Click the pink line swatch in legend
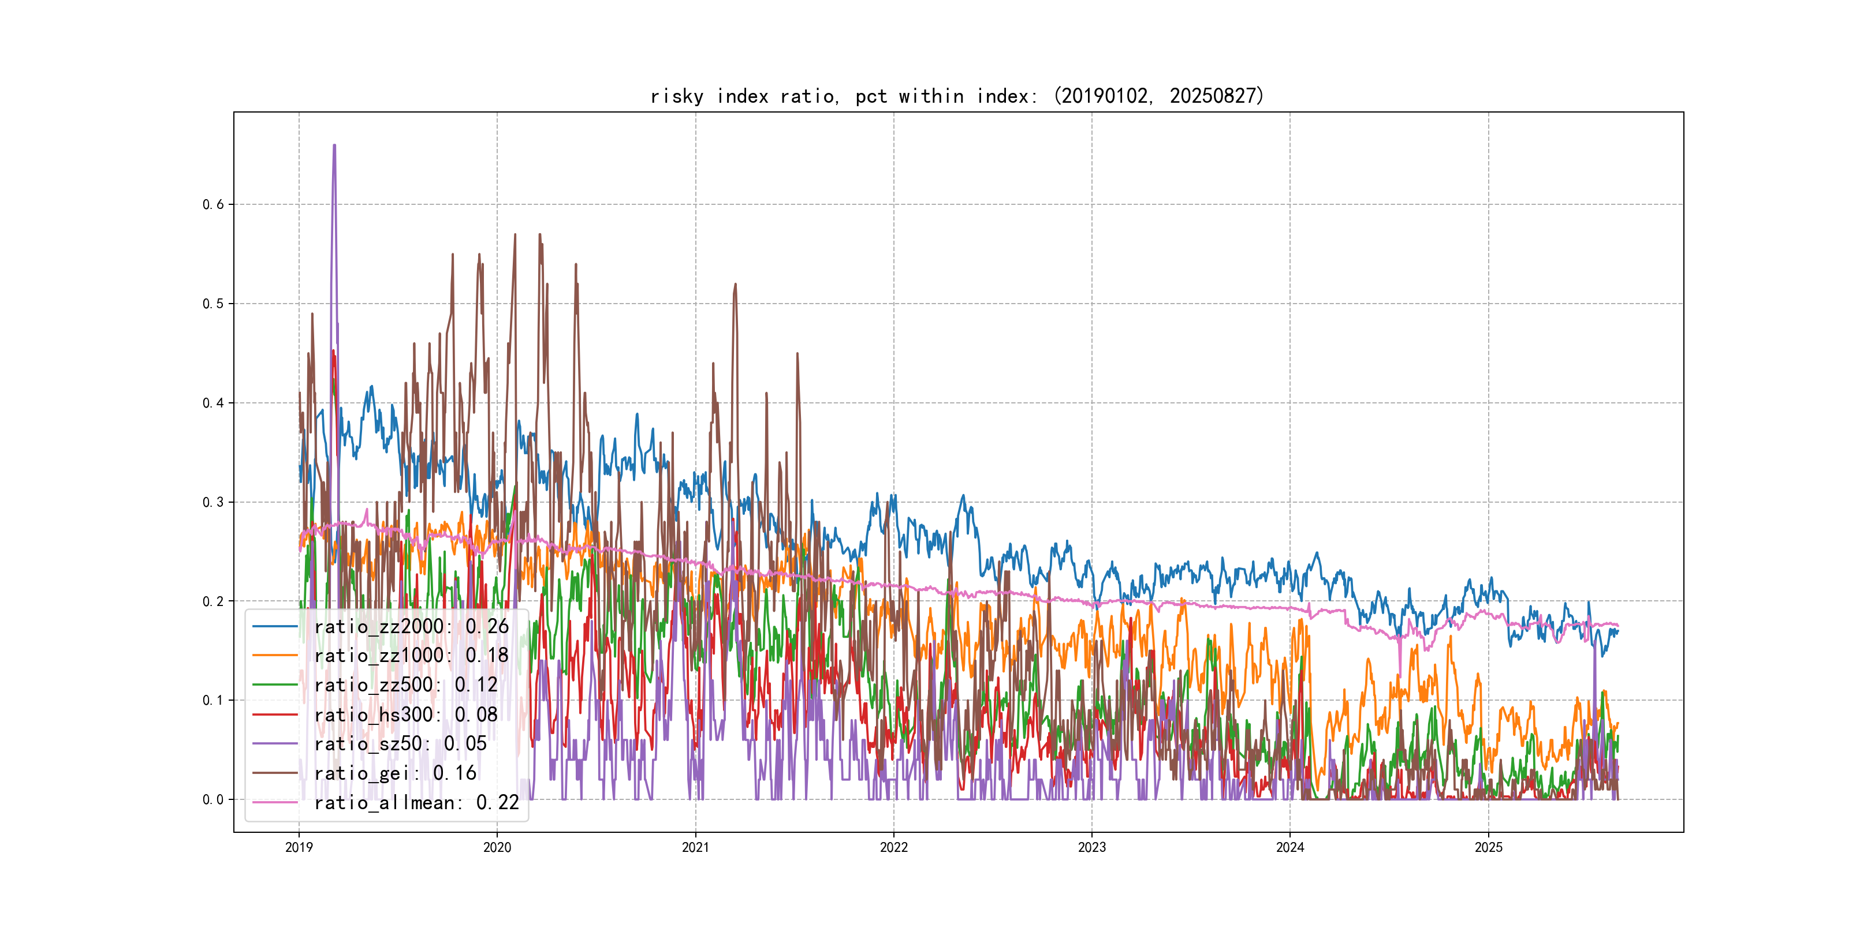The width and height of the screenshot is (1871, 935). (x=275, y=803)
